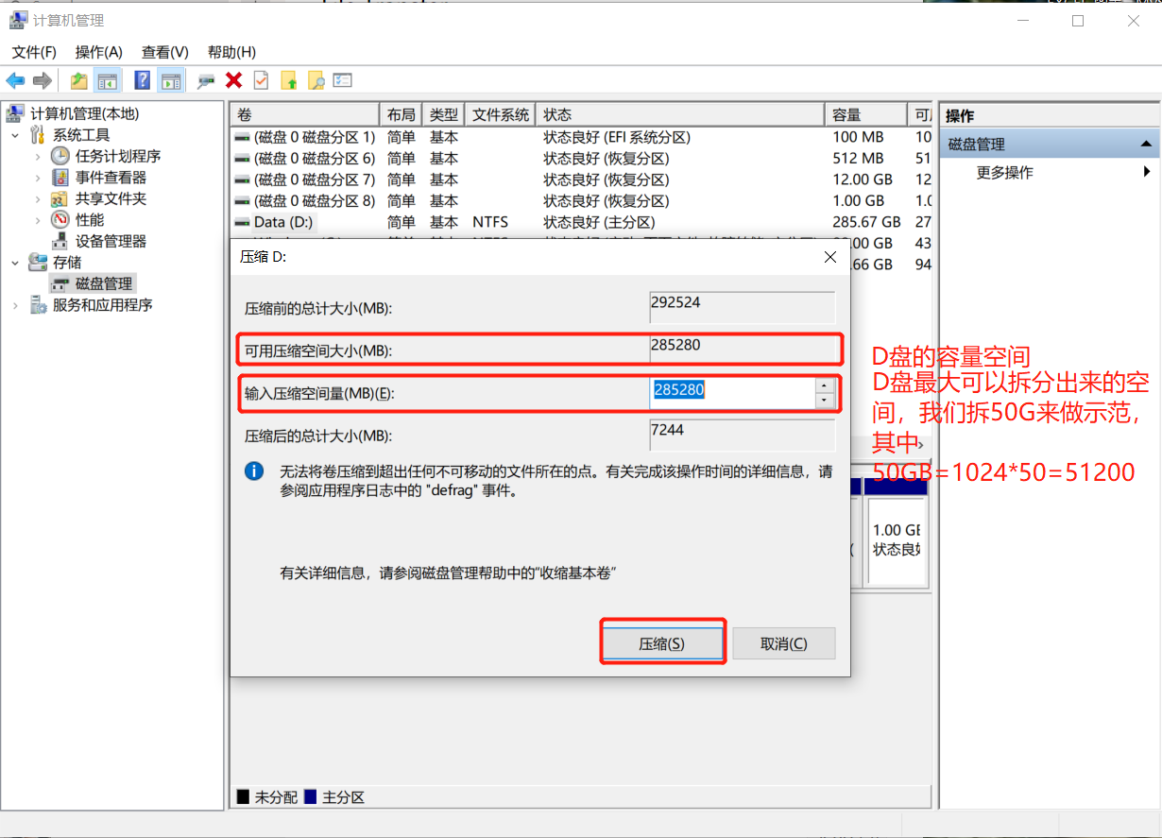Sort by the 文件系统 column header
Screen dimensions: 1162x838
[500, 114]
